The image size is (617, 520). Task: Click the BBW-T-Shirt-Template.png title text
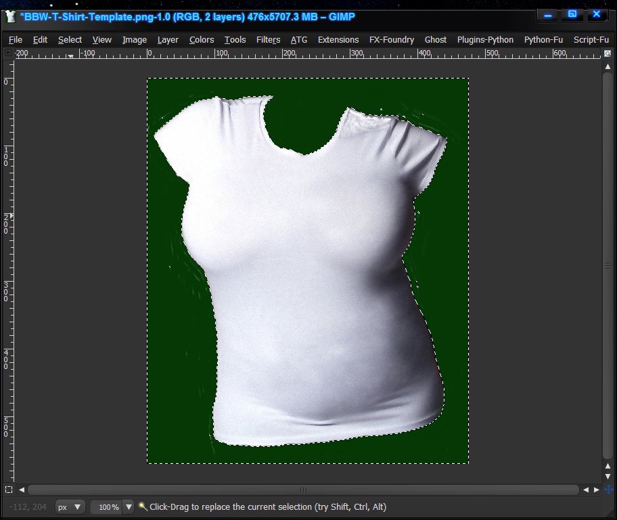(x=187, y=17)
